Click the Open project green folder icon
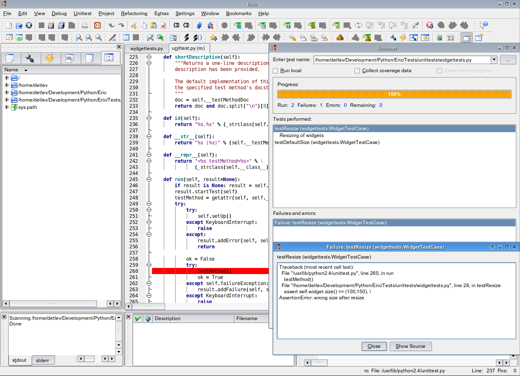 pyautogui.click(x=19, y=38)
